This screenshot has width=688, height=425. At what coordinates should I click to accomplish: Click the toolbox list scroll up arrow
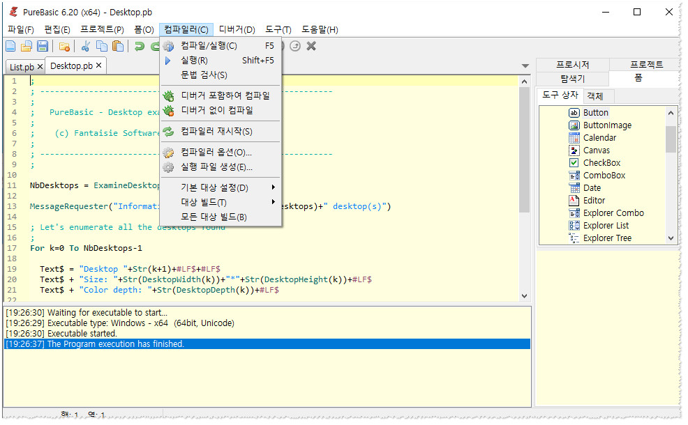pyautogui.click(x=671, y=113)
